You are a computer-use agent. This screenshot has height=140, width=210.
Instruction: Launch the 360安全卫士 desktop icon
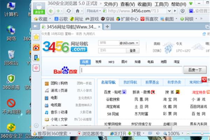[x=11, y=131]
